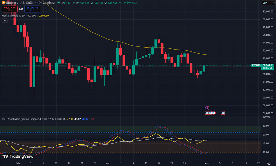The image size is (276, 166).
Task: Open the purple lightning news flash icon
Action: [x=207, y=108]
